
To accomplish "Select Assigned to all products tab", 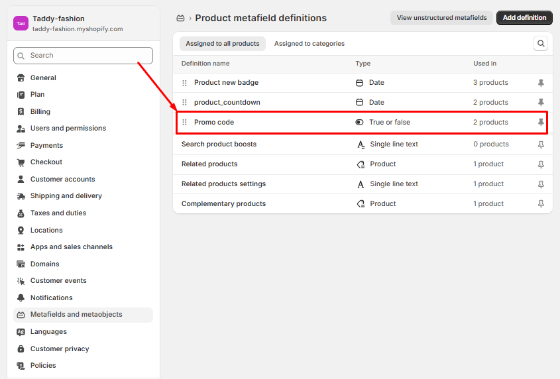I will (223, 44).
